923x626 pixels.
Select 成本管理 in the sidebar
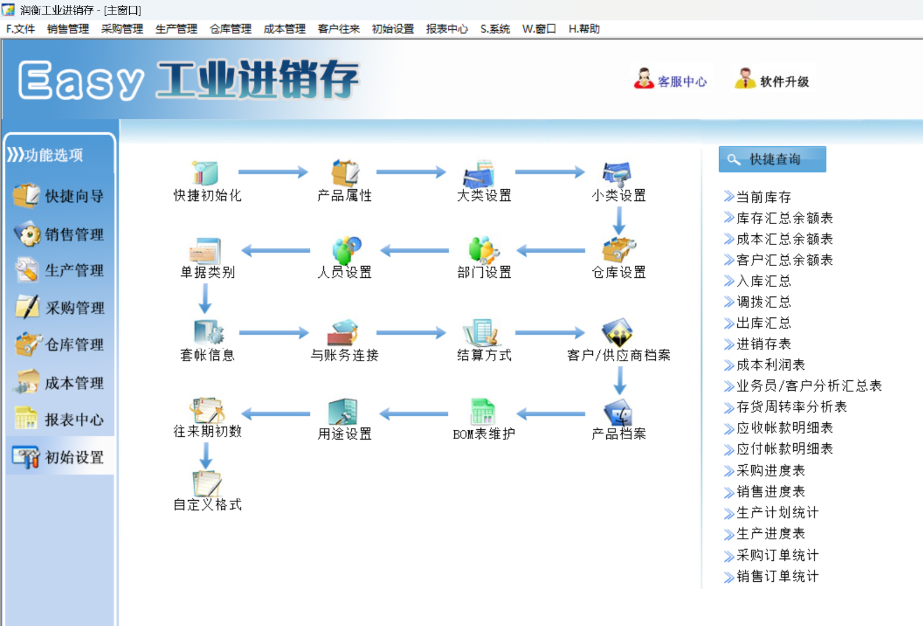click(59, 383)
